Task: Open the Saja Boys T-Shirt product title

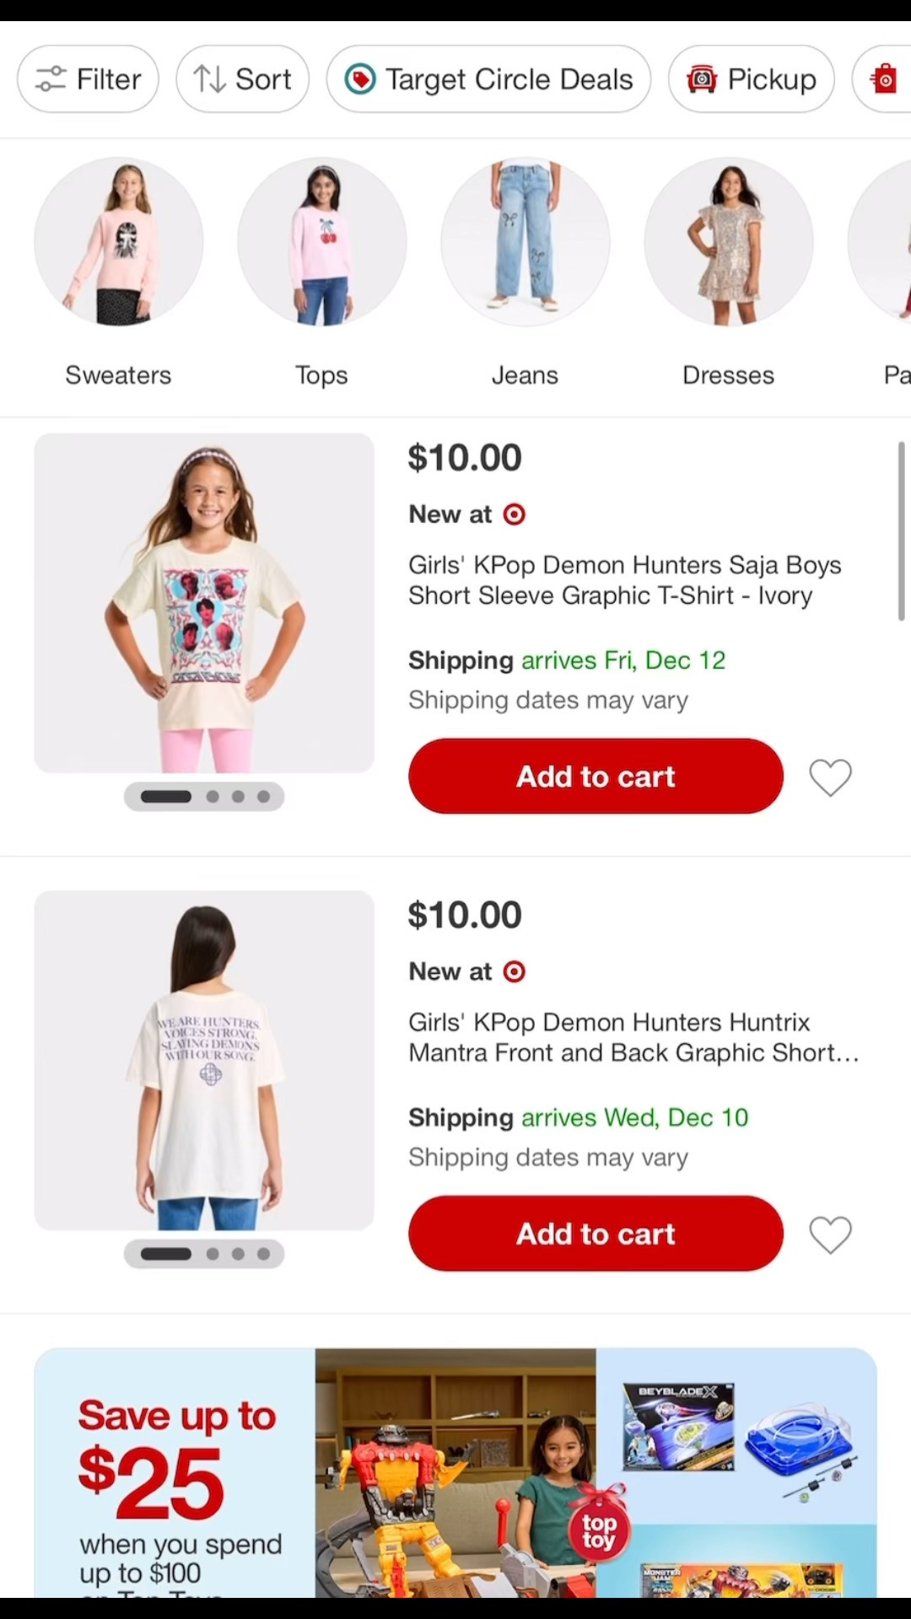Action: coord(624,580)
